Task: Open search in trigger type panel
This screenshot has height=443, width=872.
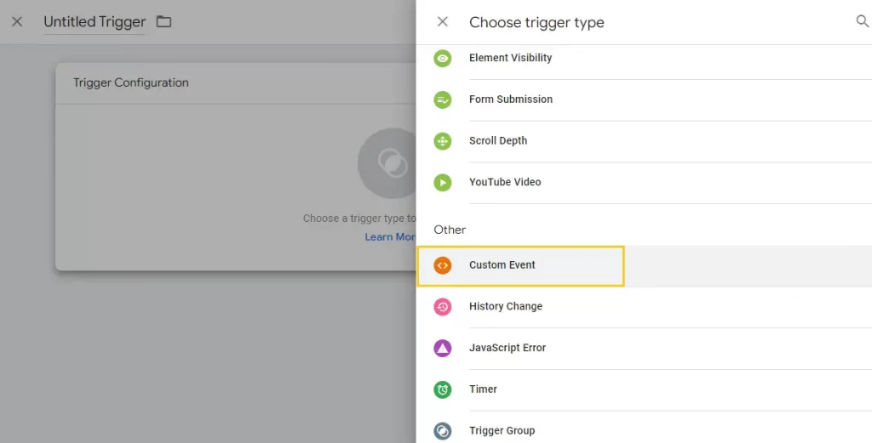Action: (x=862, y=21)
